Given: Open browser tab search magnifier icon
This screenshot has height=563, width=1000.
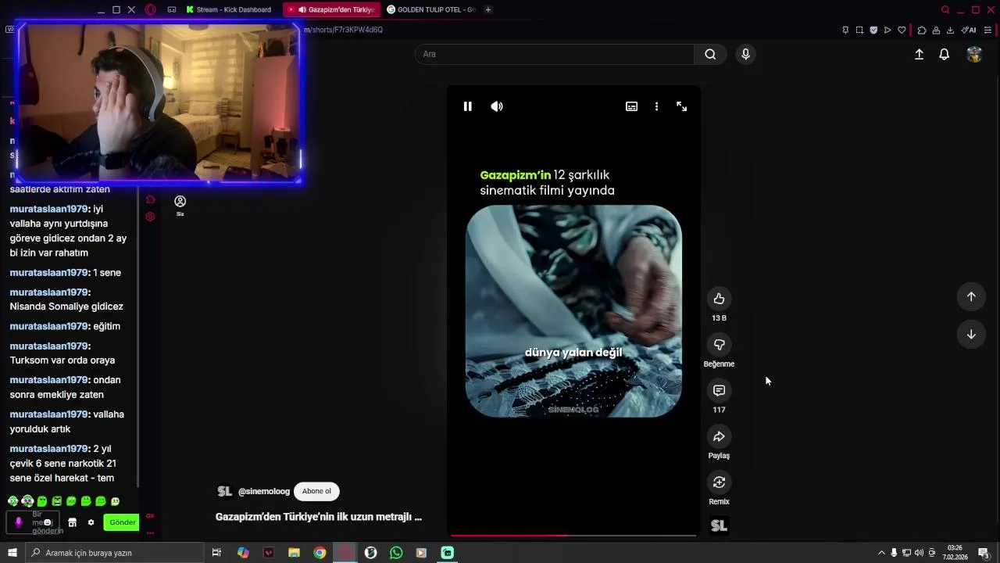Looking at the screenshot, I should coord(945,9).
